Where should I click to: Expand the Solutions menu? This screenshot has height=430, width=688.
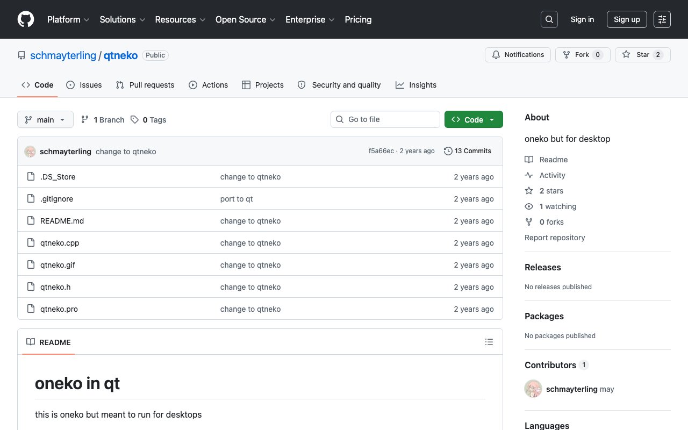tap(123, 19)
